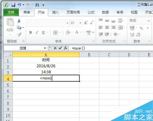Viewport: 153px width, 121px height.
Task: Open the 剪贴板 dialog launcher
Action: pyautogui.click(x=23, y=41)
